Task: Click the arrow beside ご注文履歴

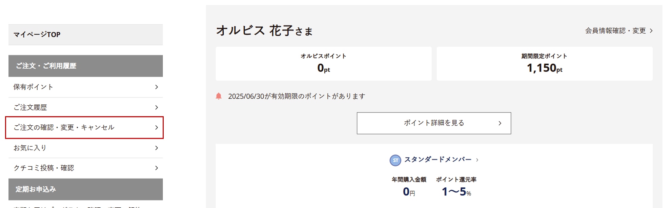Action: click(156, 107)
